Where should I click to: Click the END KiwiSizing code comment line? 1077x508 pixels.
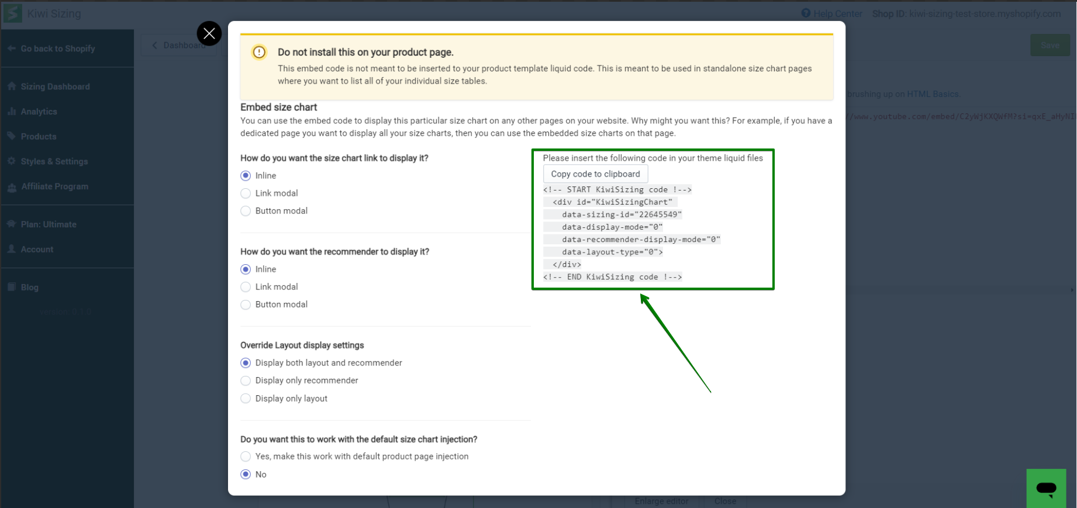(613, 277)
